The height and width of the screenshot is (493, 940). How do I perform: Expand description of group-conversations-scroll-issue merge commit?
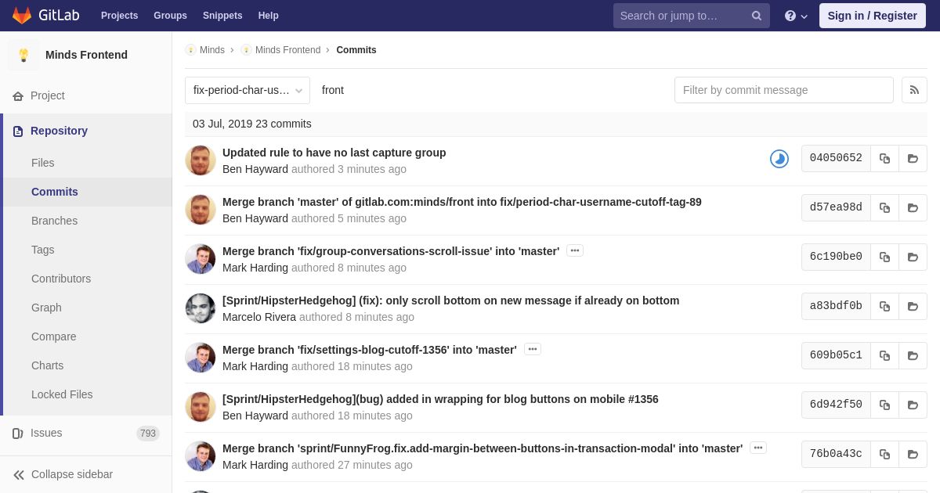[575, 250]
